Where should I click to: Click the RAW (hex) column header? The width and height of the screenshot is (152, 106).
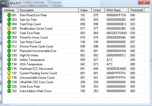(117, 10)
